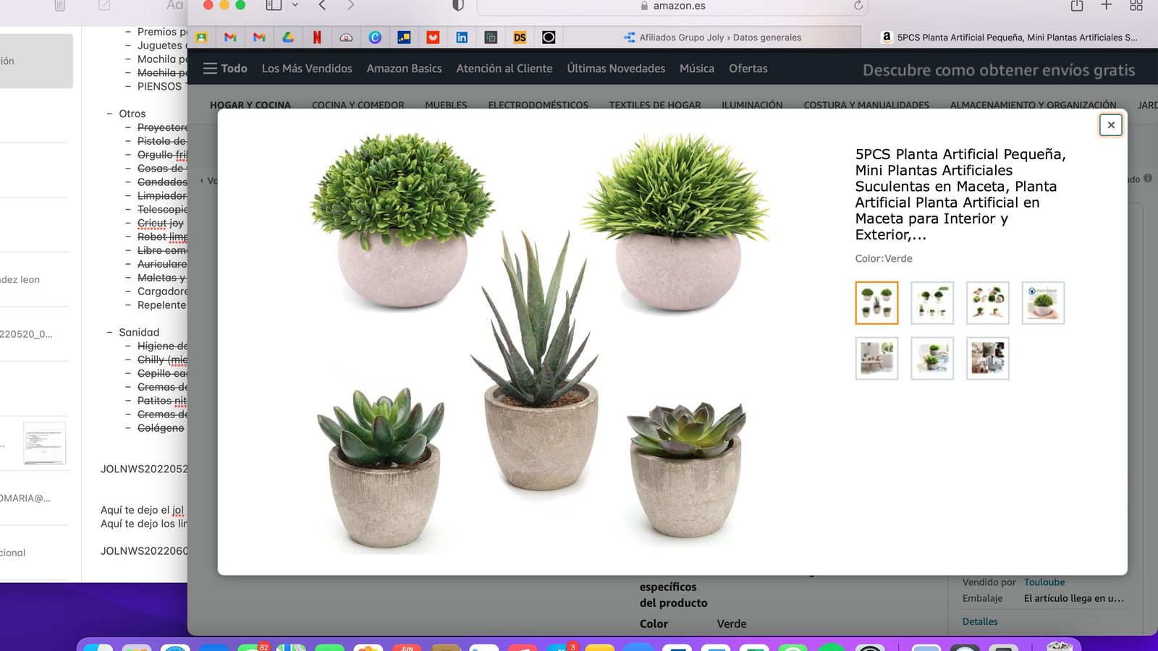Switch to the MUEBLES category tab
Image resolution: width=1158 pixels, height=651 pixels.
pos(446,105)
